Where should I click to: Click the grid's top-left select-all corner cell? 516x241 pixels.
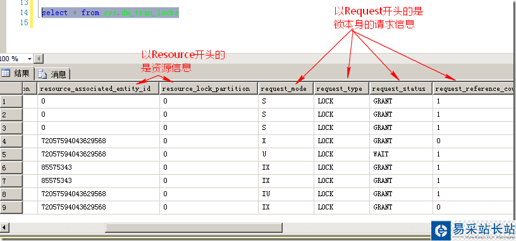tap(11, 88)
